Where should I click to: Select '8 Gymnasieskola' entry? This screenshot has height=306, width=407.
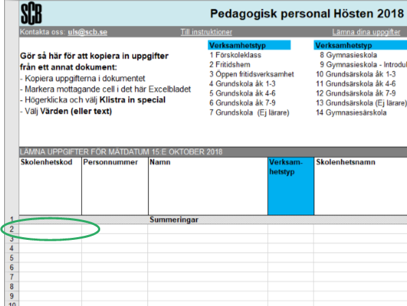[348, 55]
